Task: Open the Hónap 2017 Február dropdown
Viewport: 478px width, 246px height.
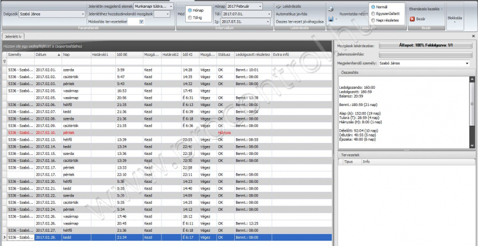Action: click(260, 6)
